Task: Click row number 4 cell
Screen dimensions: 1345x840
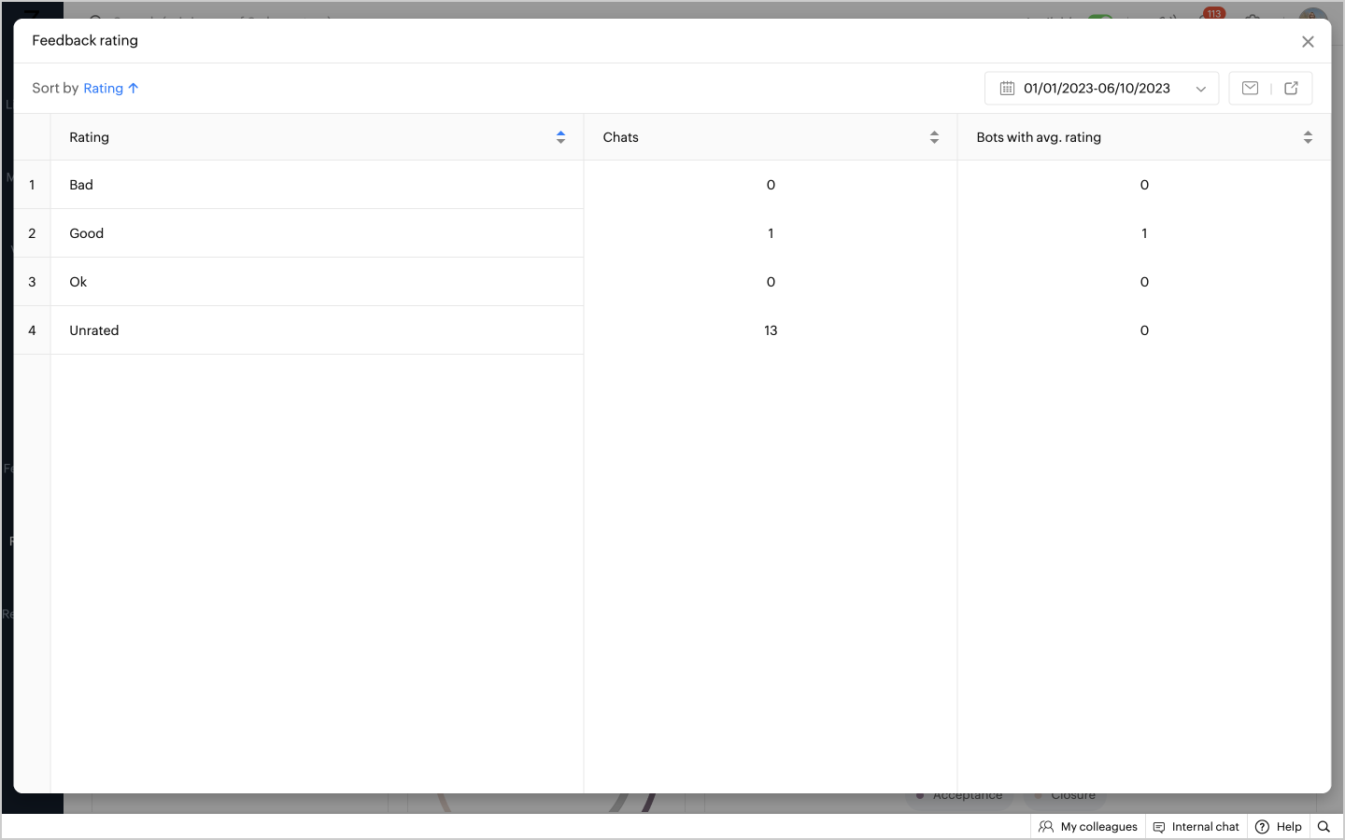Action: pyautogui.click(x=32, y=330)
